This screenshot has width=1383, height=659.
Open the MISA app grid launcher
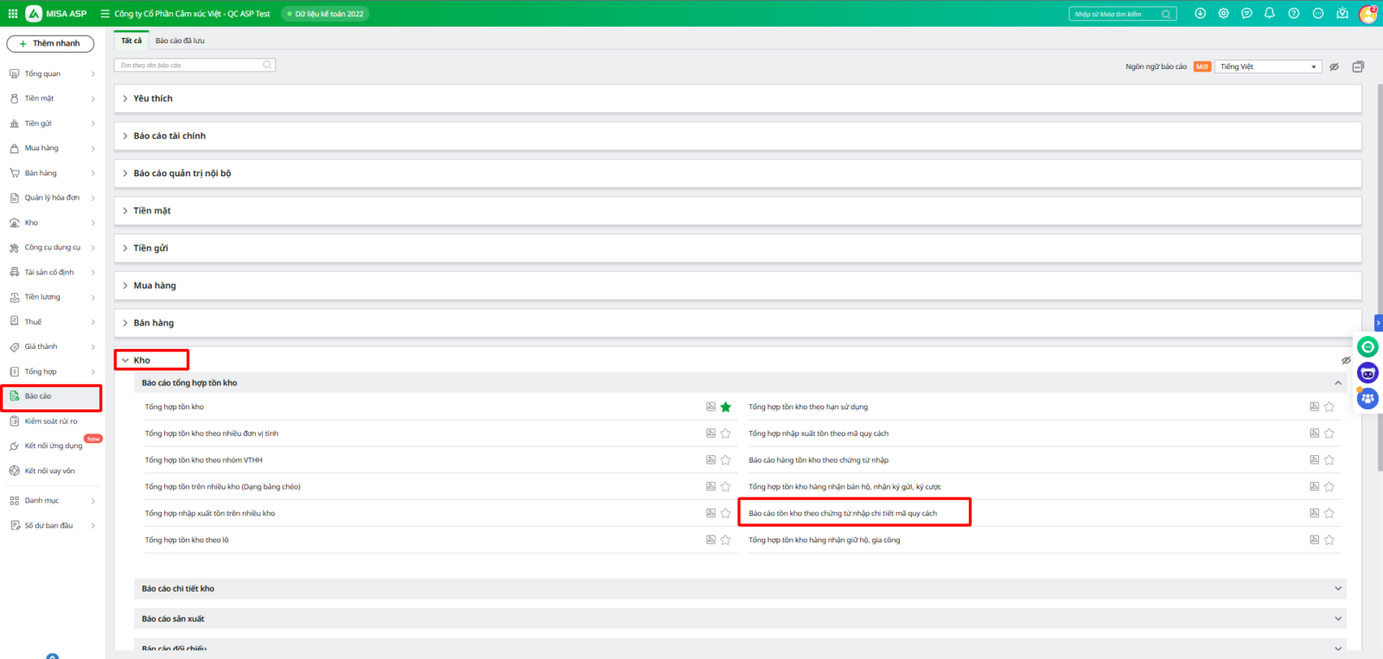[13, 13]
